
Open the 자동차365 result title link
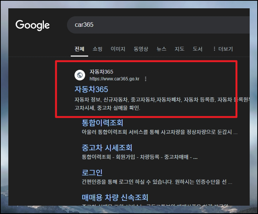(x=91, y=89)
